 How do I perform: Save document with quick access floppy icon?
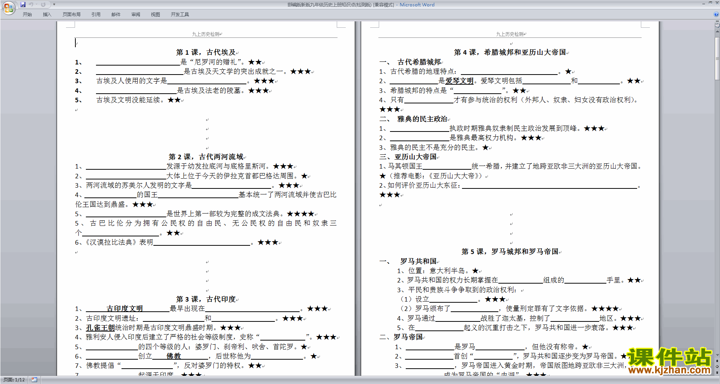point(23,4)
